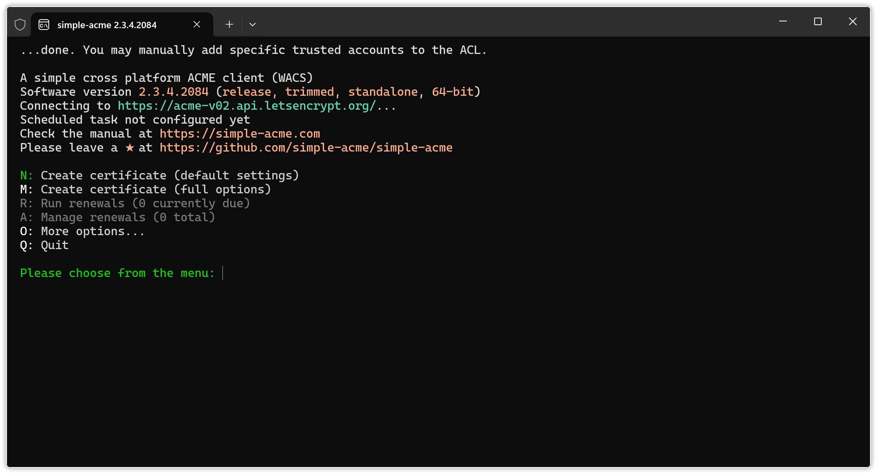Click the terminal icon on the simple-acme tab
The width and height of the screenshot is (877, 474).
click(x=44, y=25)
